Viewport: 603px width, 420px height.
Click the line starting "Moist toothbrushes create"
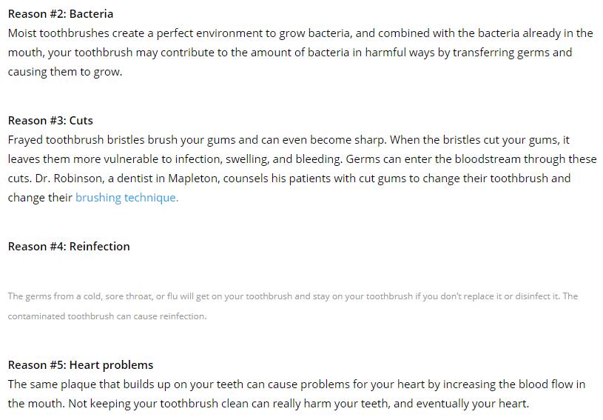[x=300, y=33]
